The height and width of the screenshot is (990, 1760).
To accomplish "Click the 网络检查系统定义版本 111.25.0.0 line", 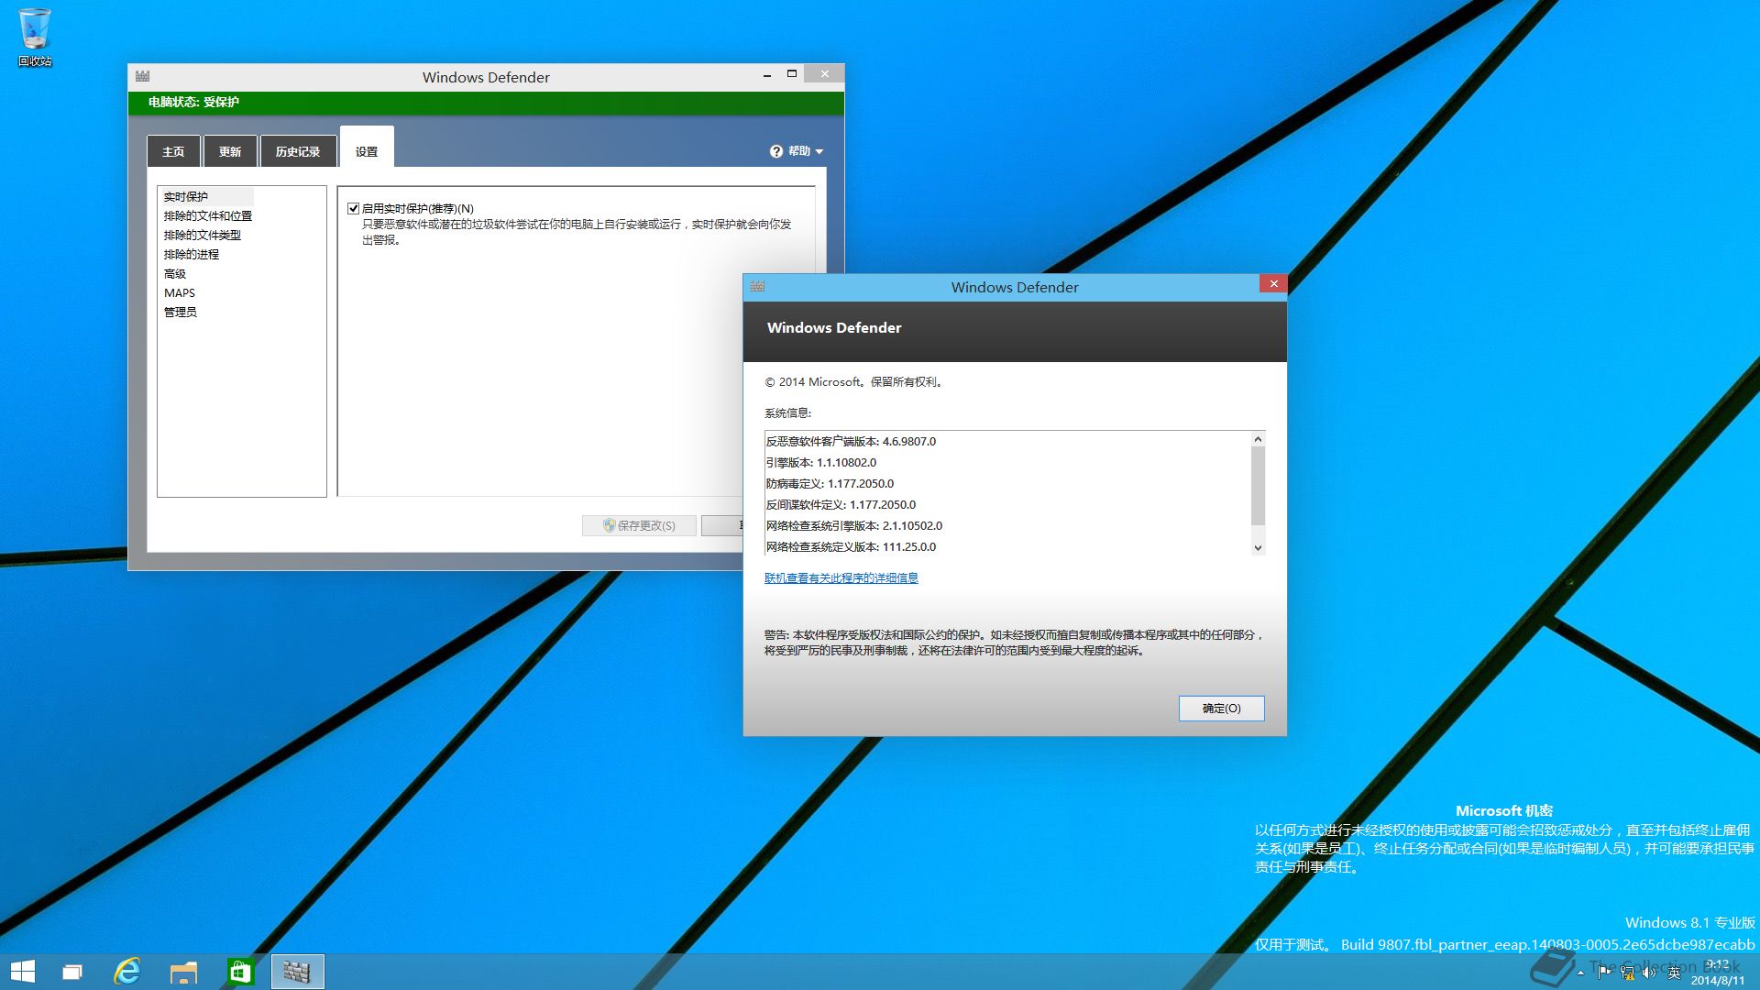I will [x=851, y=546].
